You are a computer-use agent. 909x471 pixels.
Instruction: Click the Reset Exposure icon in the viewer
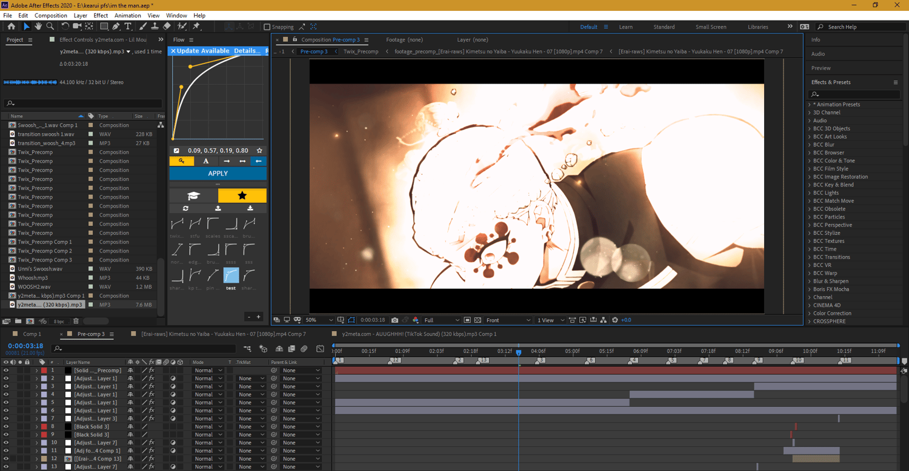[615, 320]
